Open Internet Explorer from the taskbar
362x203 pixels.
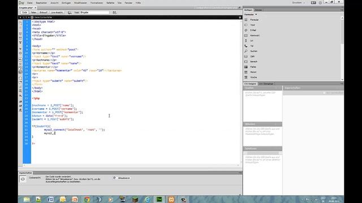147,199
